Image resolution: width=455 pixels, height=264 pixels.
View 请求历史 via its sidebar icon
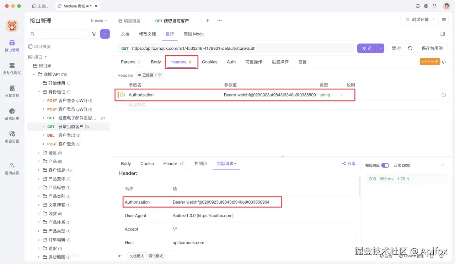[x=12, y=114]
